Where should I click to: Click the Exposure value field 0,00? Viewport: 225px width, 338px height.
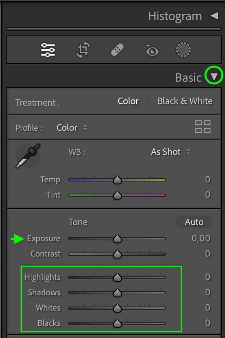[201, 238]
